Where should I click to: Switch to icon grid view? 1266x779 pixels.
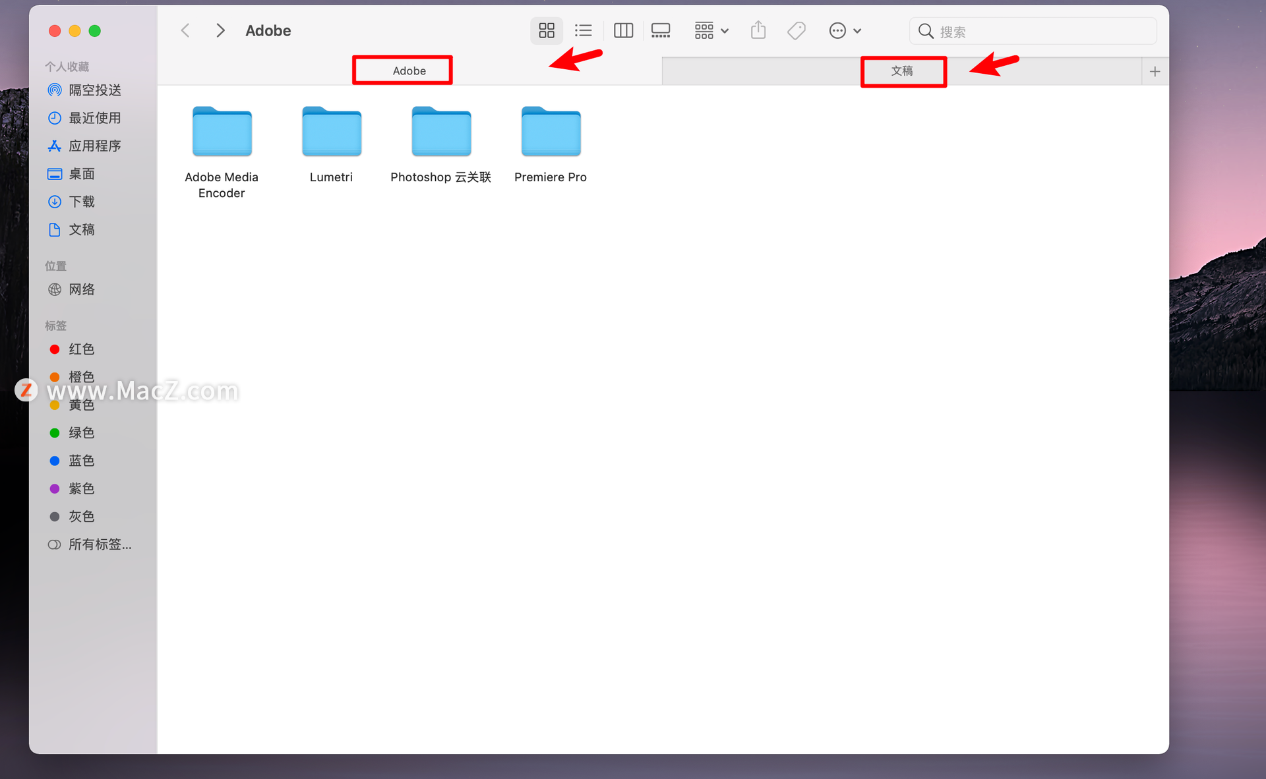tap(547, 31)
